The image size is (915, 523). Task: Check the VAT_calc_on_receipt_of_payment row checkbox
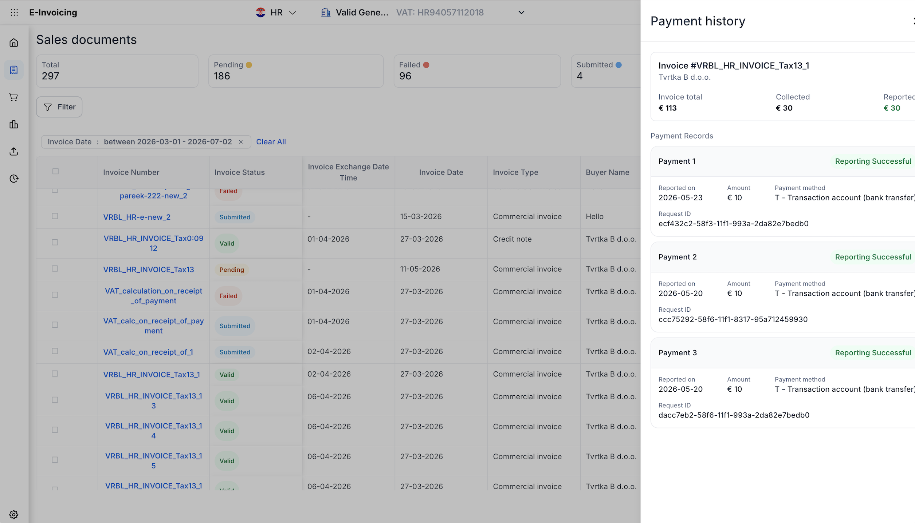[x=55, y=325]
